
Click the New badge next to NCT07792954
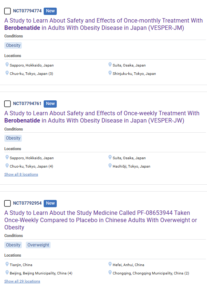[x=50, y=203]
